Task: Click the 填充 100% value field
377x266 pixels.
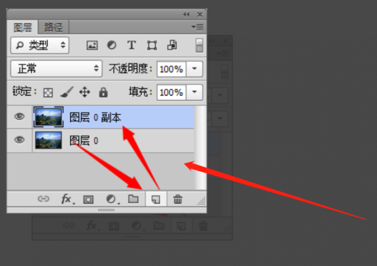Action: (x=172, y=92)
